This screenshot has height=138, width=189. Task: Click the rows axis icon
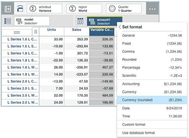coord(8,21)
